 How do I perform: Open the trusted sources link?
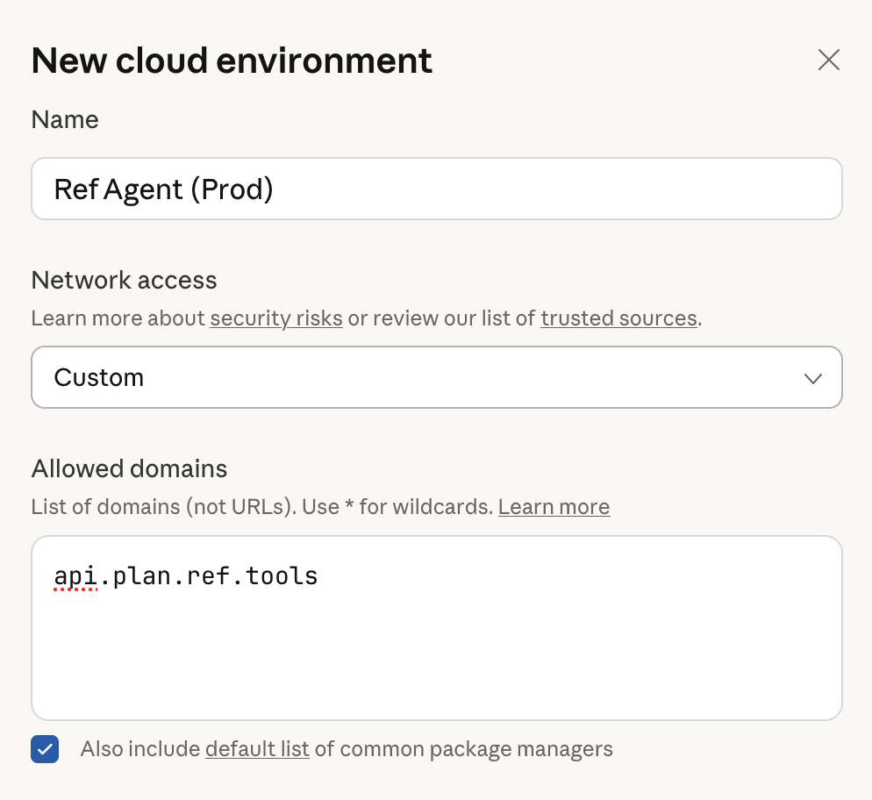point(618,318)
